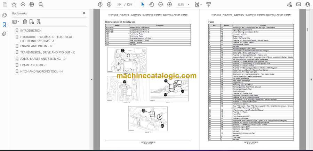Viewport: 313px width, 151px height.
Task: Go to the previous page with the up arrow
Action: tap(100, 5)
